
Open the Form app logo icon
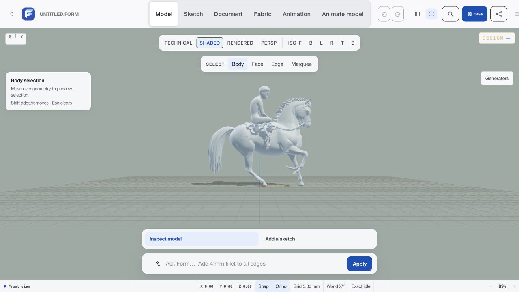[x=28, y=14]
